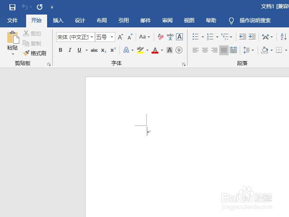Open the font name dropdown arrow
This screenshot has width=289, height=217.
[92, 37]
